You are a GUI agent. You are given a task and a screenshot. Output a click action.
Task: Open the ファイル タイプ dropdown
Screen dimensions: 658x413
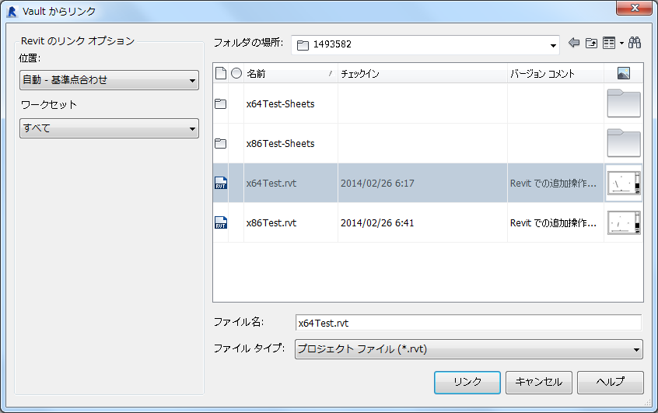[469, 349]
